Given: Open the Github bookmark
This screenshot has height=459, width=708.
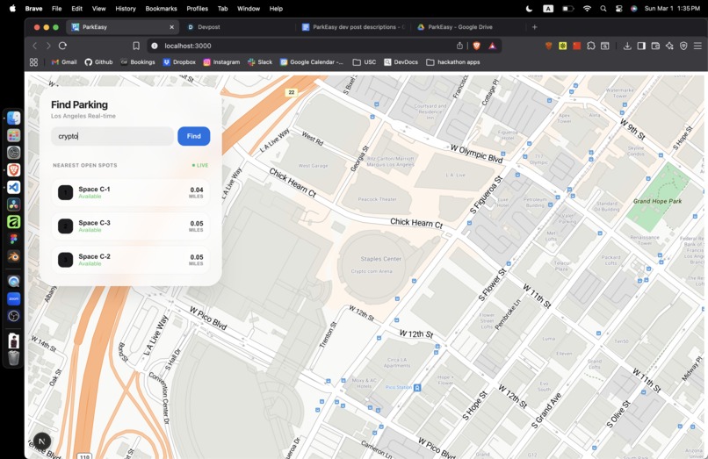Looking at the screenshot, I should pyautogui.click(x=98, y=62).
